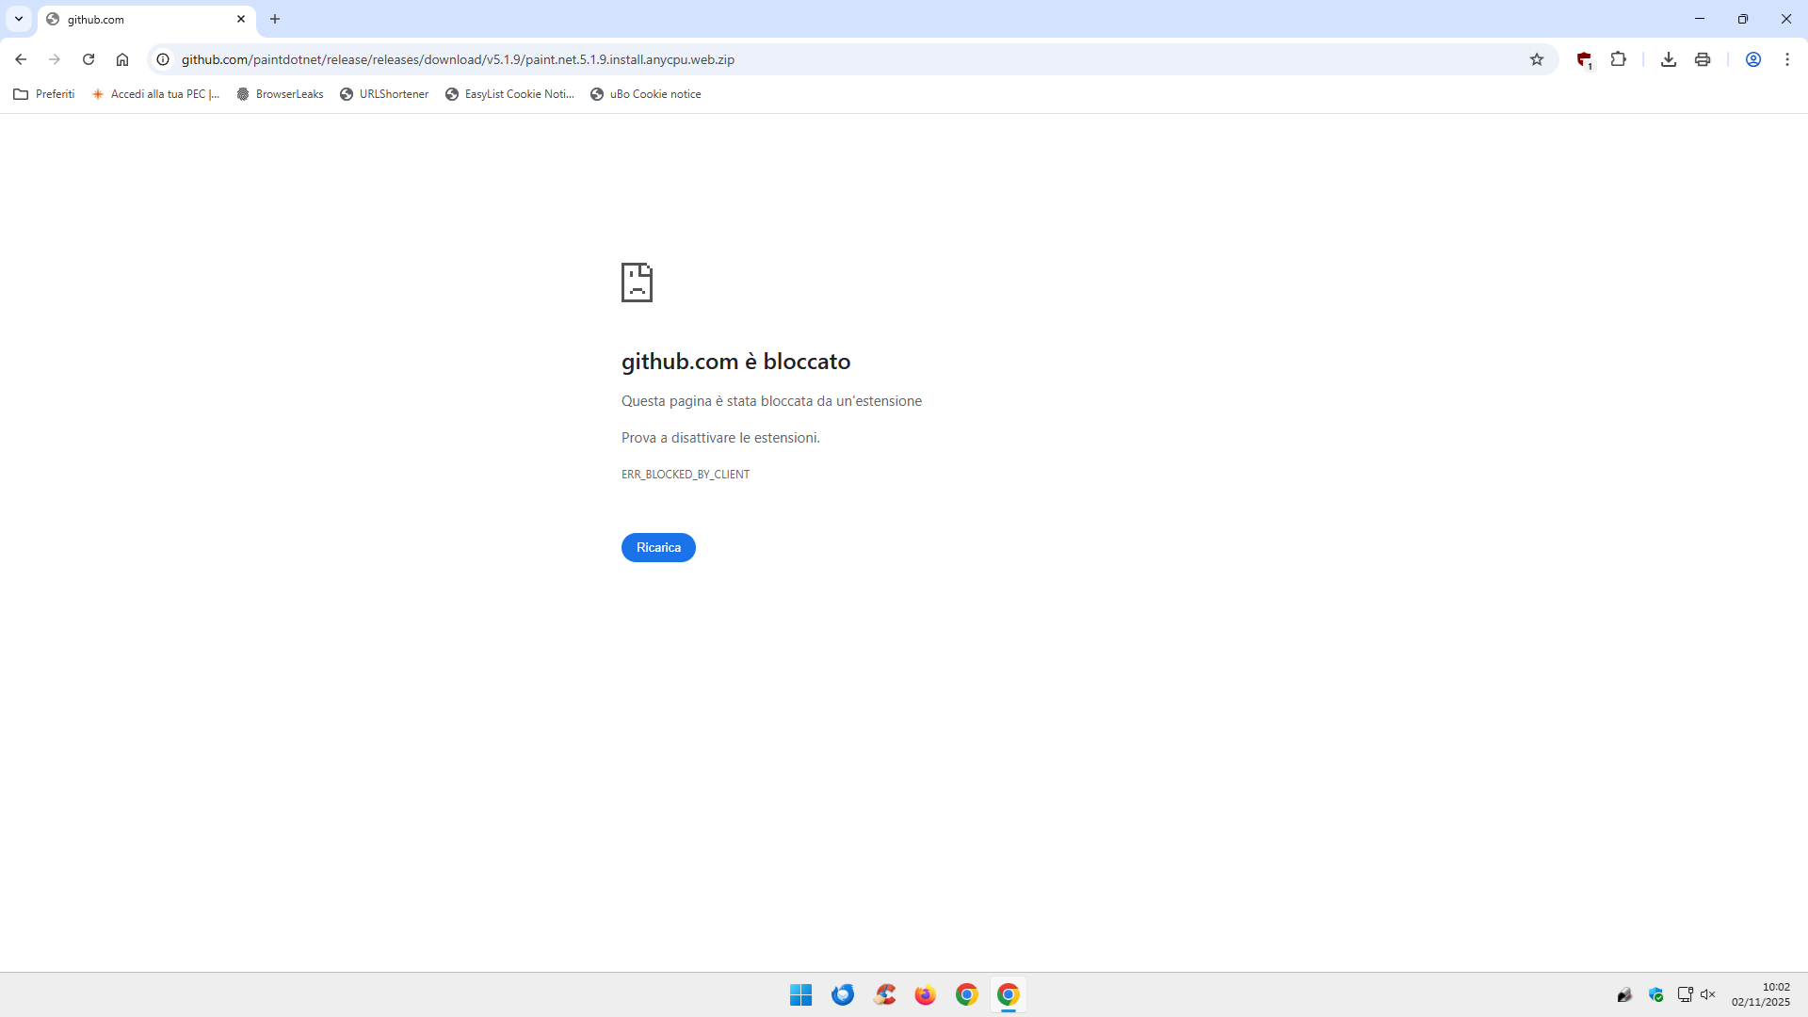Click the uBlock Origin extension icon
1808x1017 pixels.
coord(1584,59)
